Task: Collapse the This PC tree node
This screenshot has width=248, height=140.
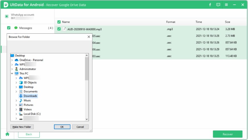Action: click(12, 74)
